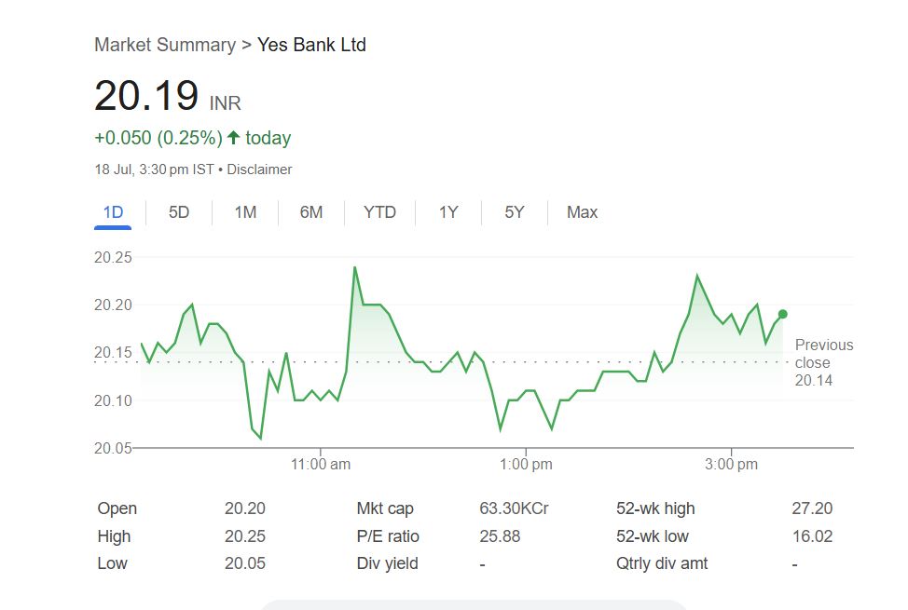Click the 3:00 pm time axis label
Image resolution: width=908 pixels, height=610 pixels.
[x=732, y=464]
